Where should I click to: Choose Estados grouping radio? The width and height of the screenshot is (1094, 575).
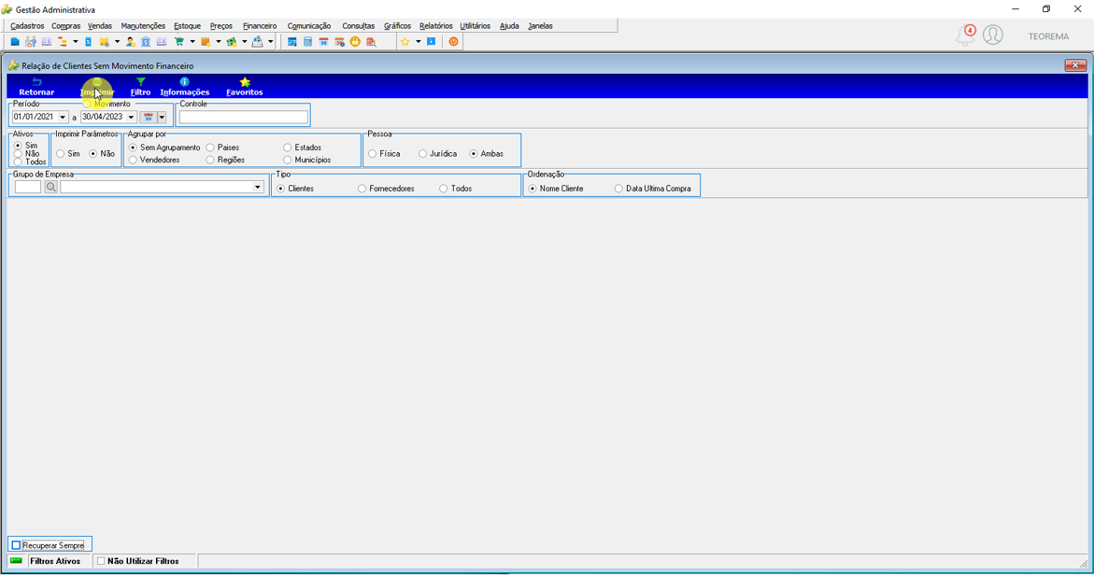coord(288,147)
